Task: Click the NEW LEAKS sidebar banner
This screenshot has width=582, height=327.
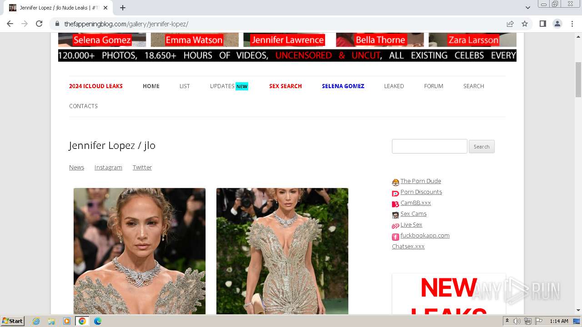Action: (449, 294)
